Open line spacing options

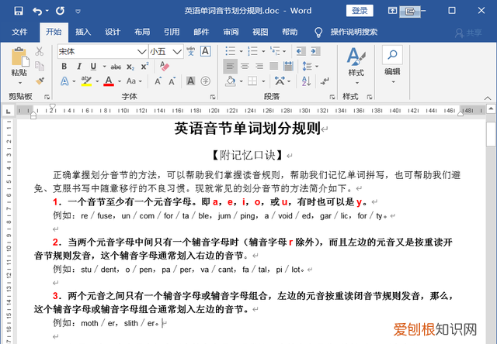tap(308, 66)
